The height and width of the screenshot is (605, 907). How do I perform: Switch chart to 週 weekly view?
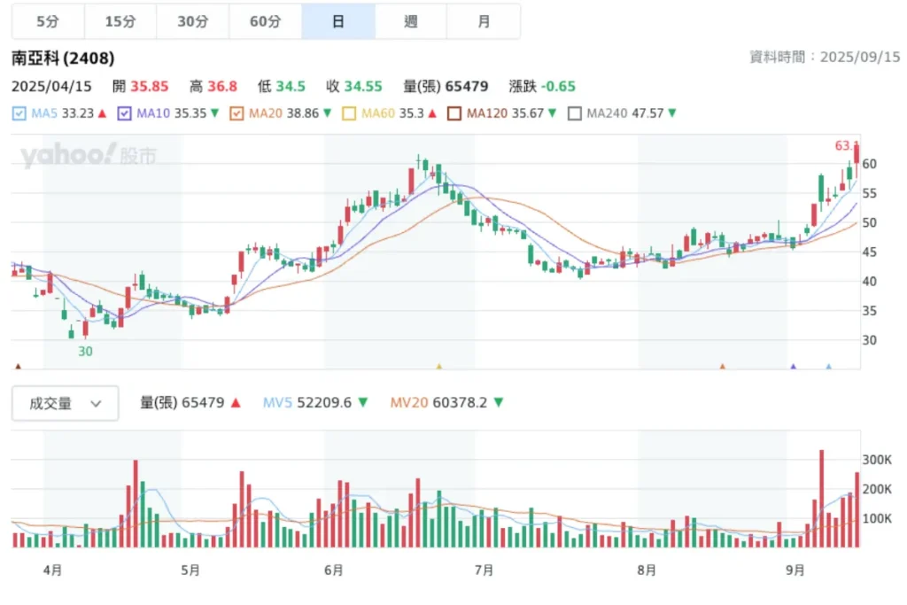411,21
